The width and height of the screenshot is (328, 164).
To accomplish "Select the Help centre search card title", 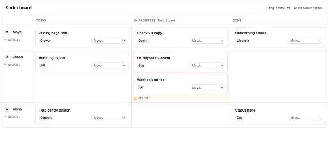I will pos(55,110).
